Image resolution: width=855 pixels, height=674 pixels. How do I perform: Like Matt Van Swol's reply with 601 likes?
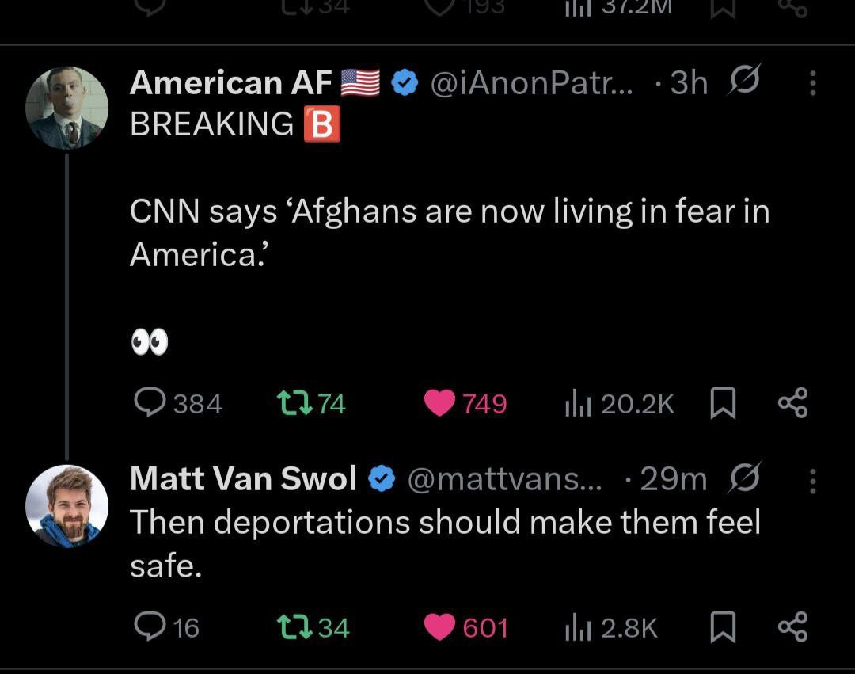point(441,628)
